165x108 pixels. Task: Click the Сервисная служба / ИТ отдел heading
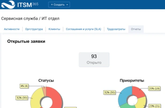coord(30,19)
